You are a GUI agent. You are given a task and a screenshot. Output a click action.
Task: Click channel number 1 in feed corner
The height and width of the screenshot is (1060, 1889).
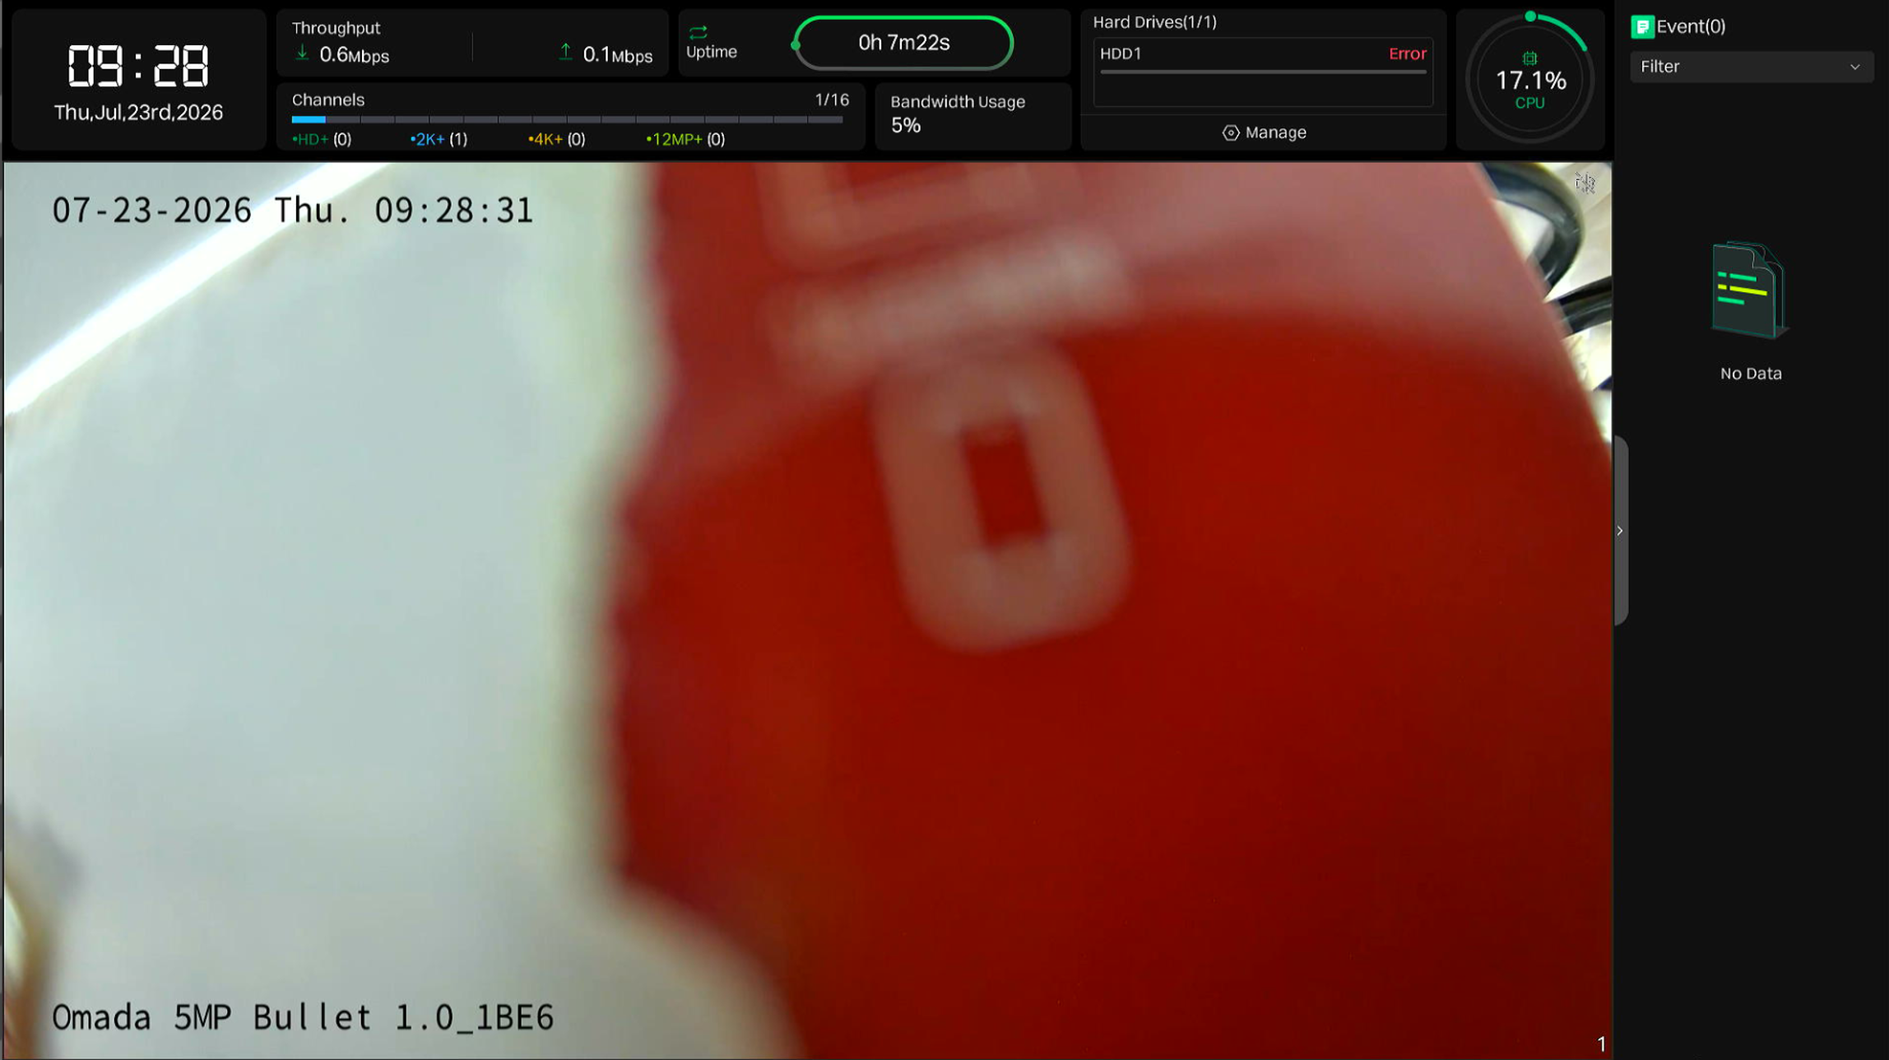click(x=1601, y=1044)
